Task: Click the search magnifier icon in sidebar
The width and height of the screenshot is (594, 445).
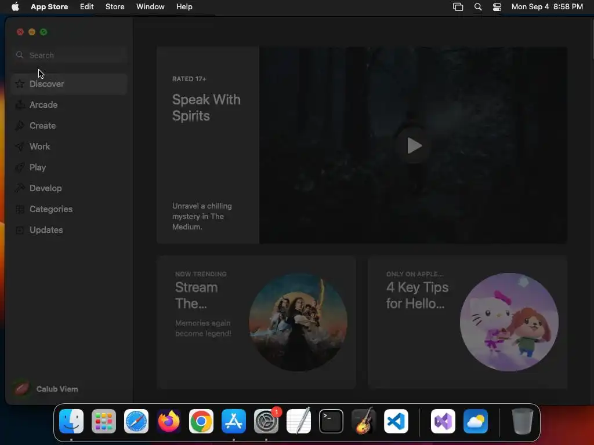Action: (x=20, y=55)
